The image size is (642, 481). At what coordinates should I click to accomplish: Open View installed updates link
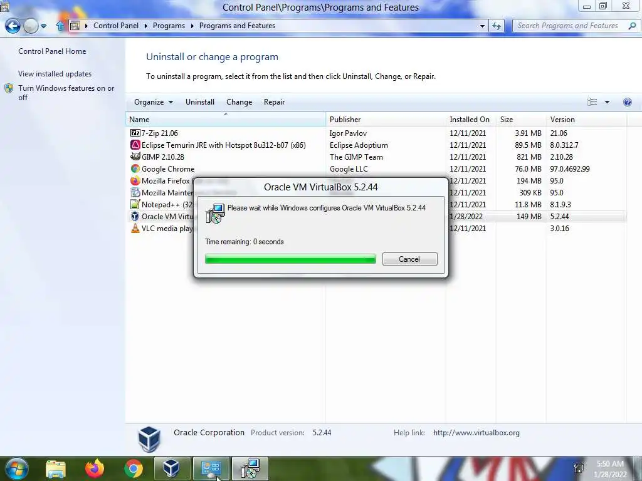click(55, 74)
